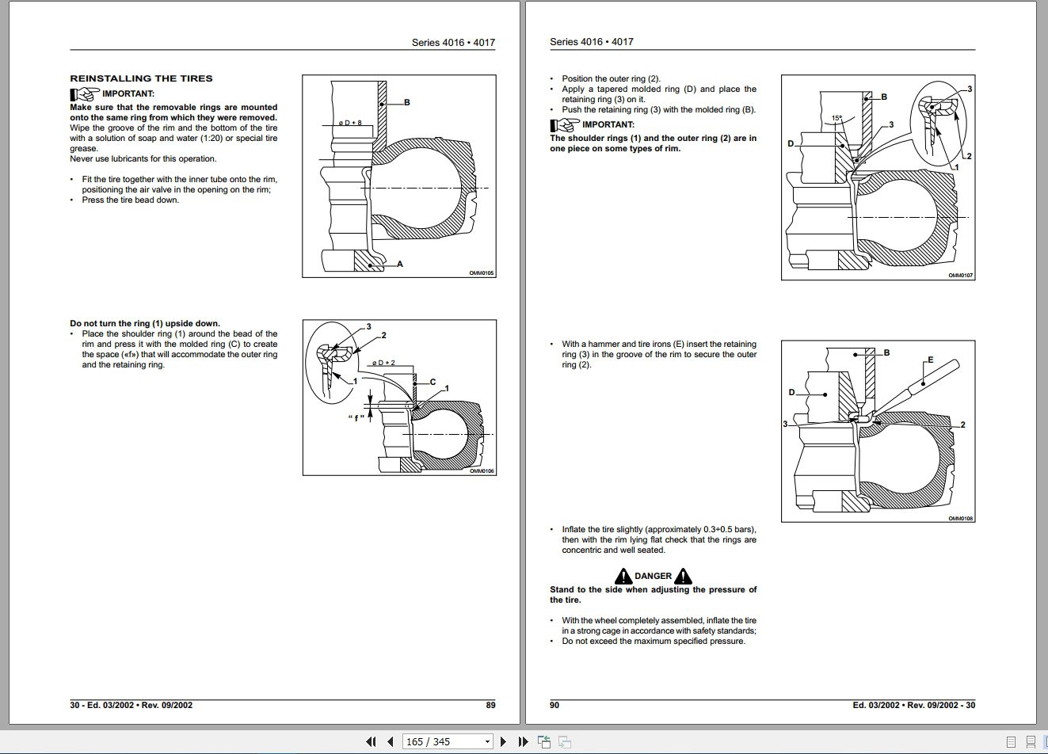Switch to continuous page layout mode
This screenshot has height=754, width=1048.
1031,741
